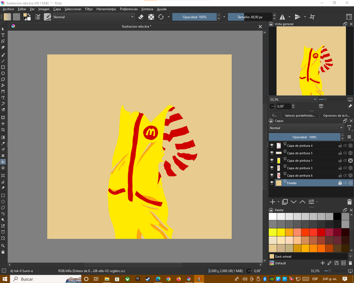Switch to the Opciones de la herramienta tab

click(x=336, y=115)
